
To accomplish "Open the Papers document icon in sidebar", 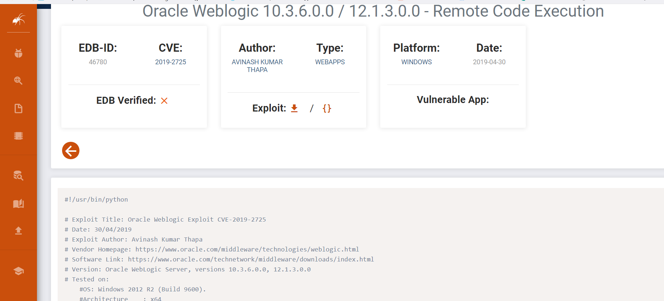I will tap(18, 108).
